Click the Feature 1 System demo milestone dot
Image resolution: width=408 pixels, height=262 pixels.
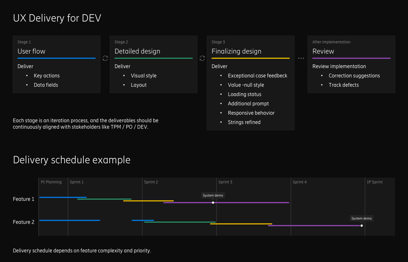tap(213, 203)
